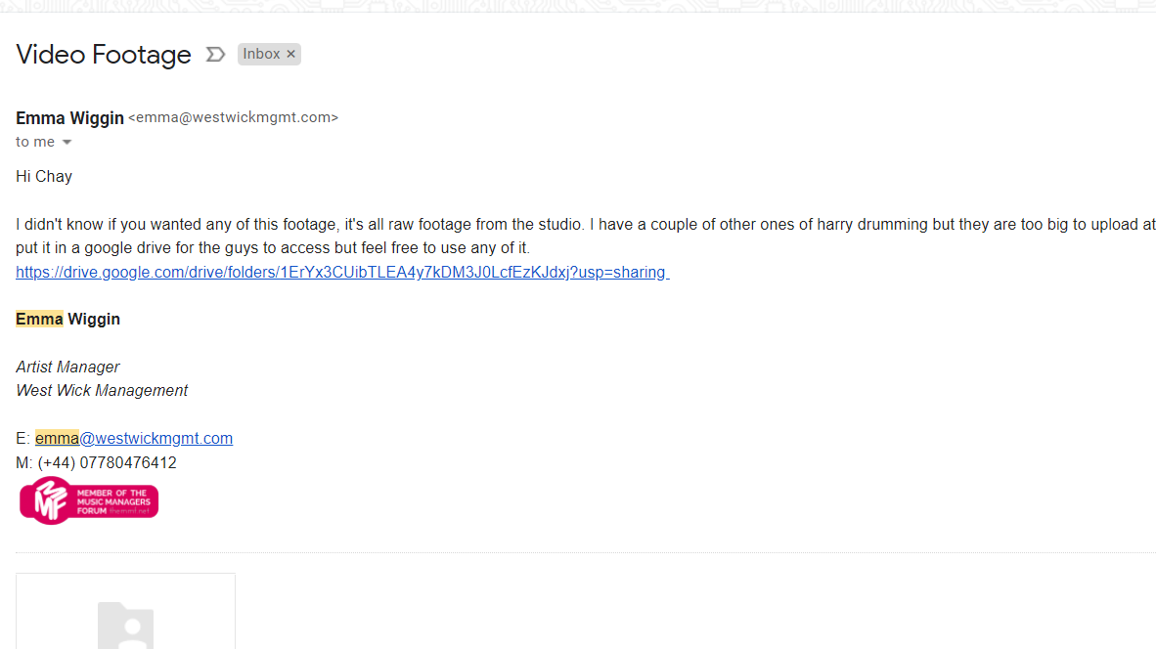The image size is (1156, 649).
Task: Open the Google Drive folder sharing link
Action: (x=342, y=273)
